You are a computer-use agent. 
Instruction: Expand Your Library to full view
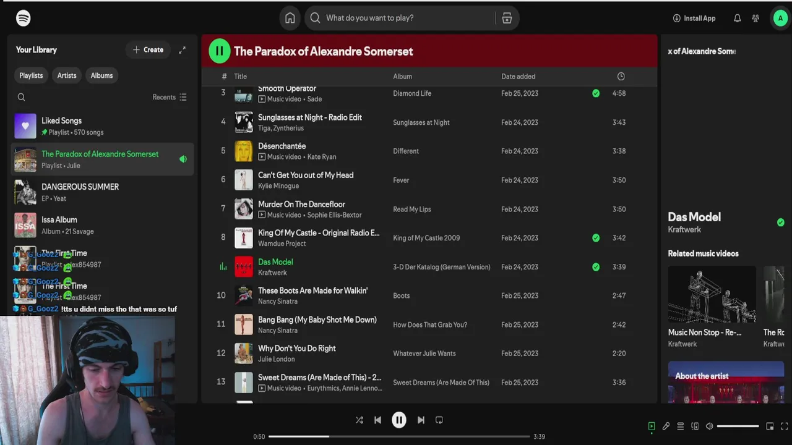pos(182,50)
